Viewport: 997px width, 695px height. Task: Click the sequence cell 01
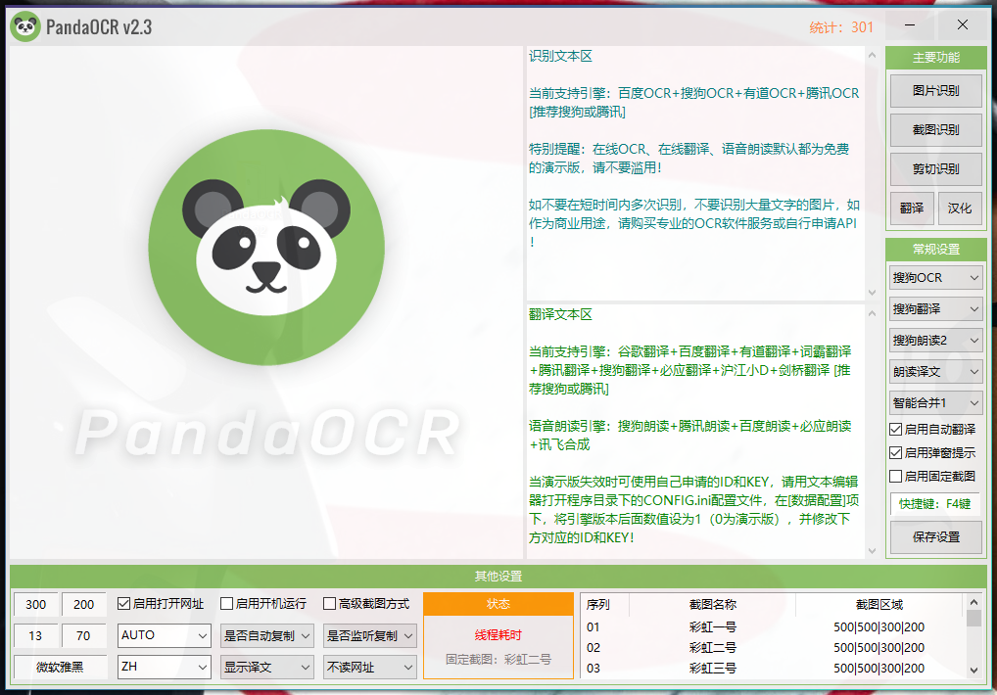pos(593,627)
